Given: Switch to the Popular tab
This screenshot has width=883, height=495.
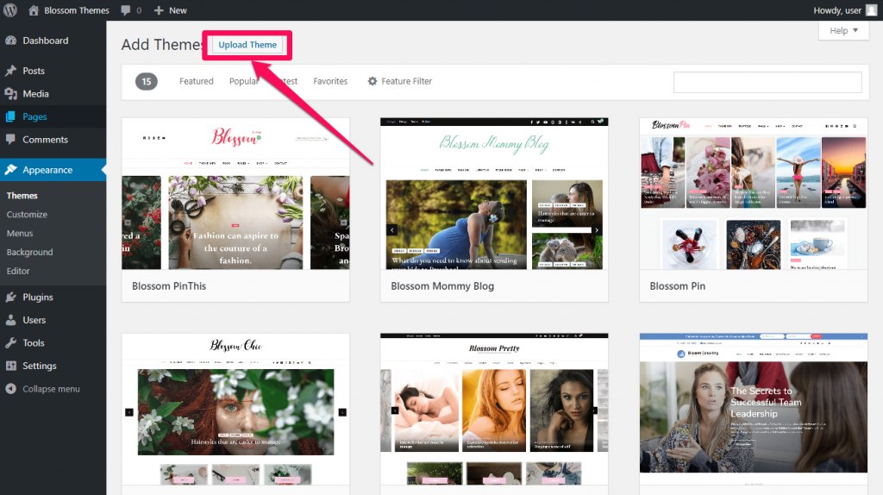Looking at the screenshot, I should (x=244, y=81).
